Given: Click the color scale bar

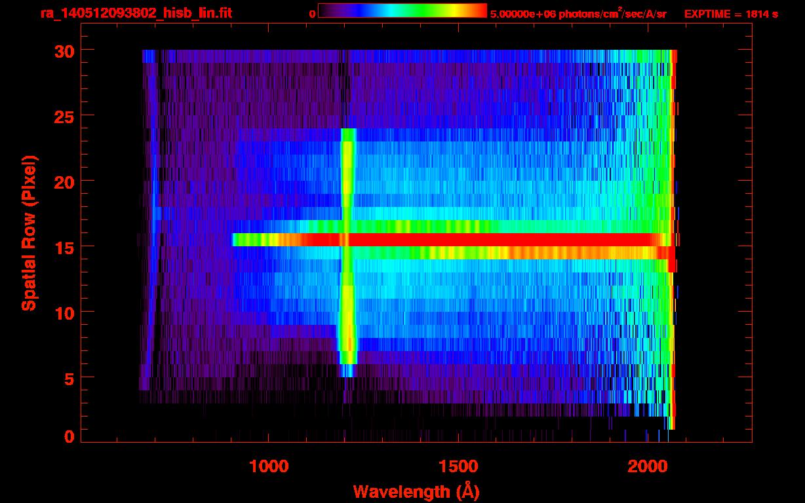Looking at the screenshot, I should tap(402, 10).
